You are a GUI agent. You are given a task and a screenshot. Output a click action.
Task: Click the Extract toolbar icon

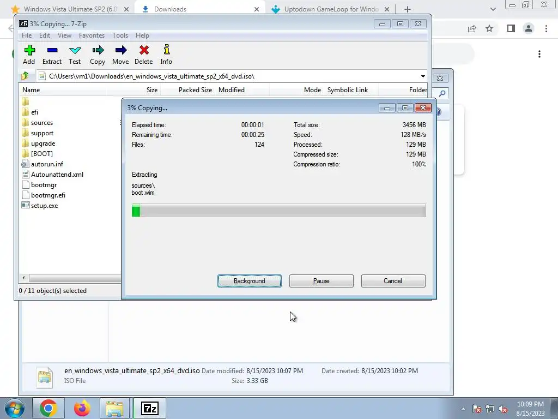pyautogui.click(x=52, y=50)
